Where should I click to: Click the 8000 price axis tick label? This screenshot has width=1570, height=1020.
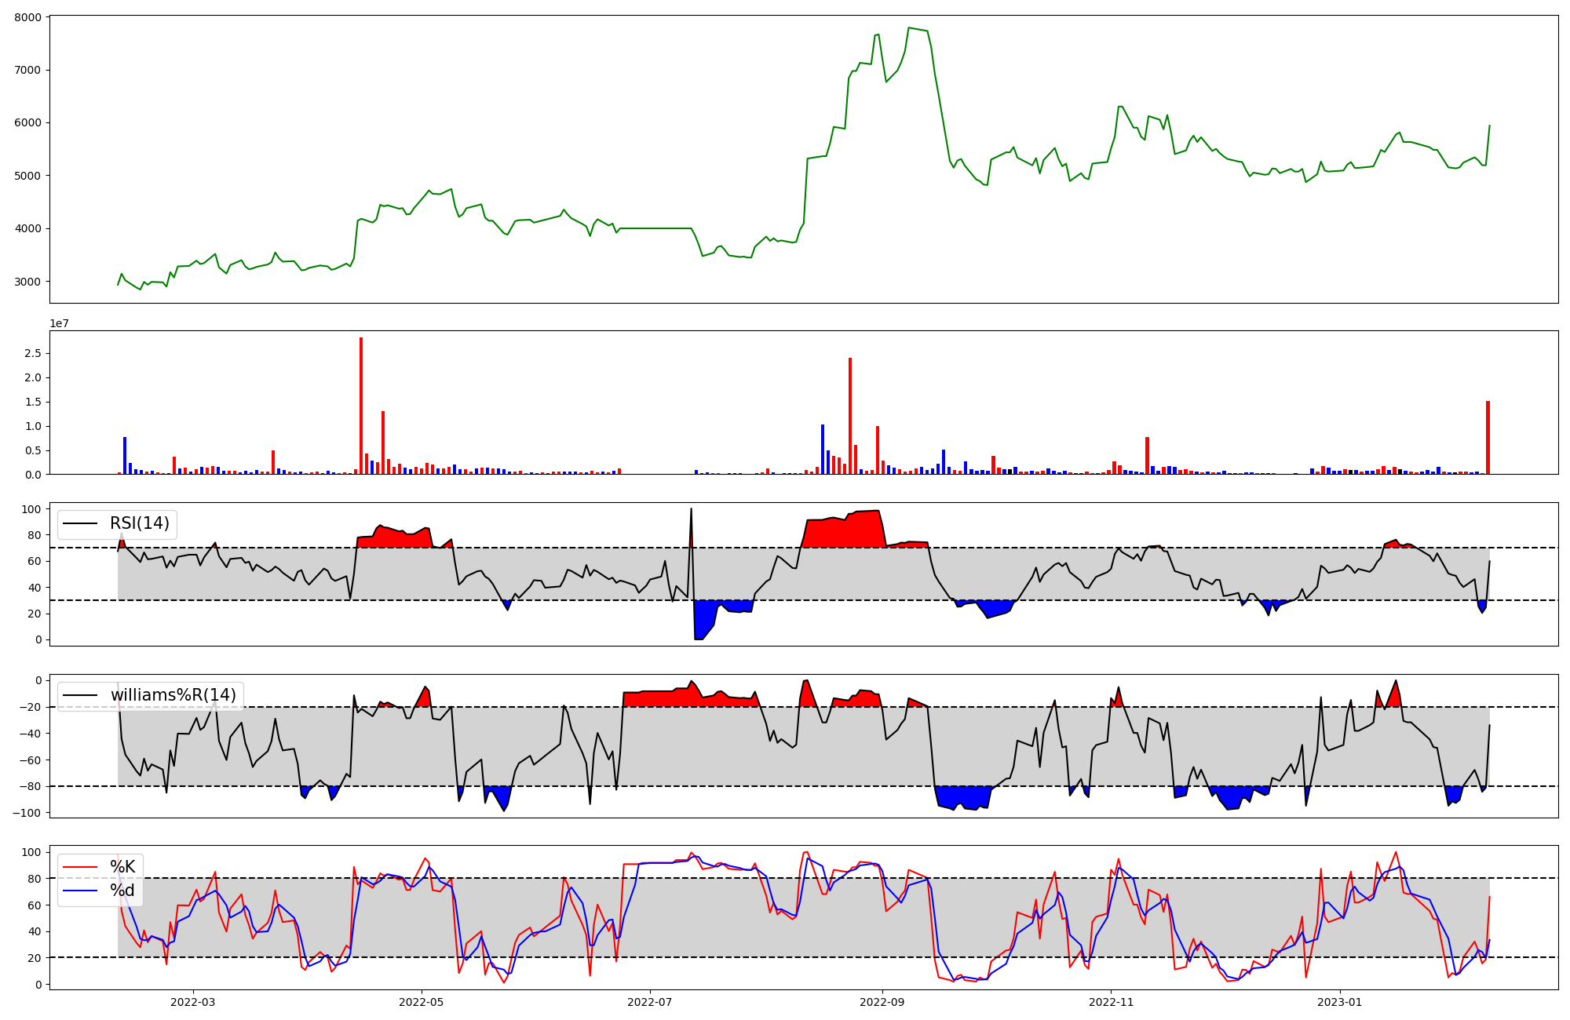click(27, 17)
